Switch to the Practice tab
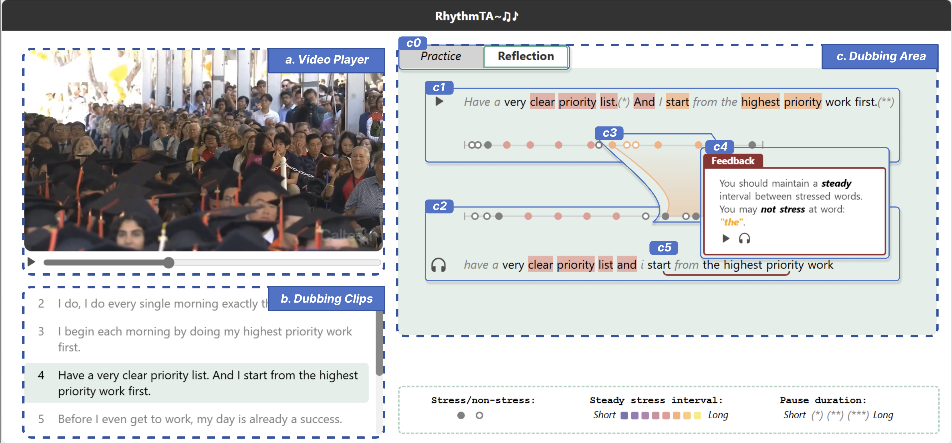Viewport: 952px width, 443px height. [x=441, y=56]
